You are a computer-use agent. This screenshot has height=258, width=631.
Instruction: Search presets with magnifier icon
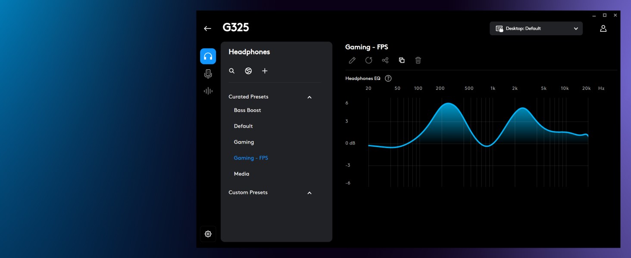coord(232,71)
